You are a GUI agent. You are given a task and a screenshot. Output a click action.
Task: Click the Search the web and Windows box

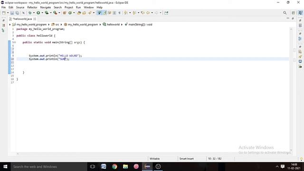pos(49,167)
